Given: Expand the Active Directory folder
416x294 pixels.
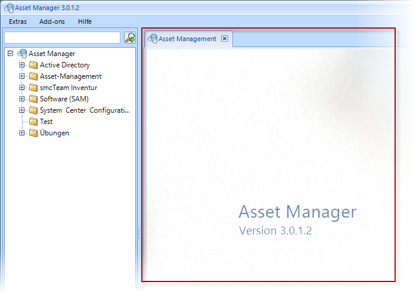Looking at the screenshot, I should pos(22,65).
